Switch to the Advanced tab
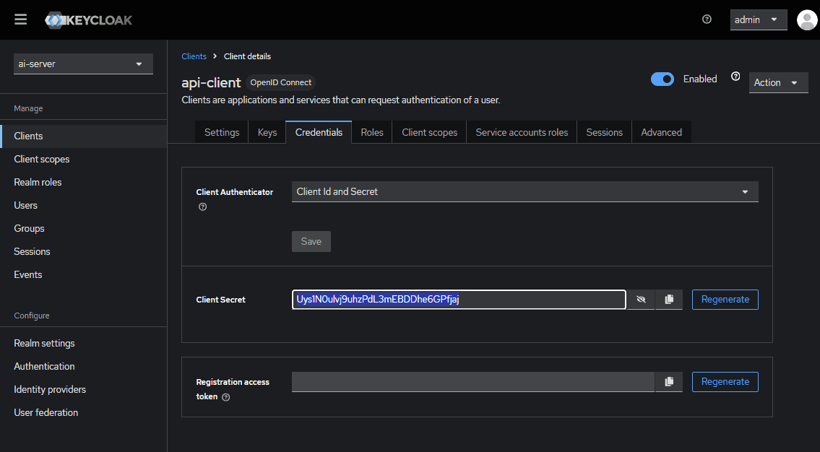Viewport: 820px width, 452px height. pyautogui.click(x=661, y=132)
